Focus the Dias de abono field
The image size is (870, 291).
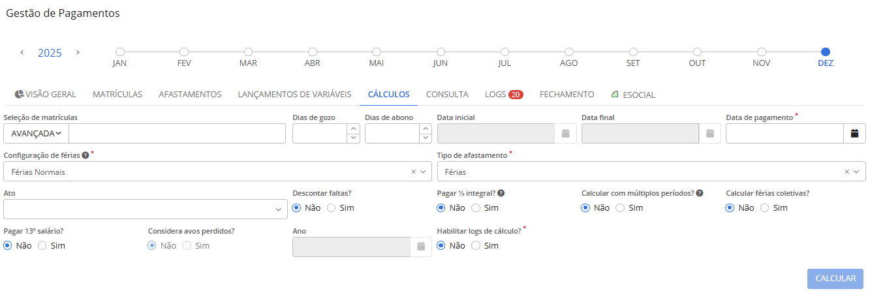[x=393, y=133]
